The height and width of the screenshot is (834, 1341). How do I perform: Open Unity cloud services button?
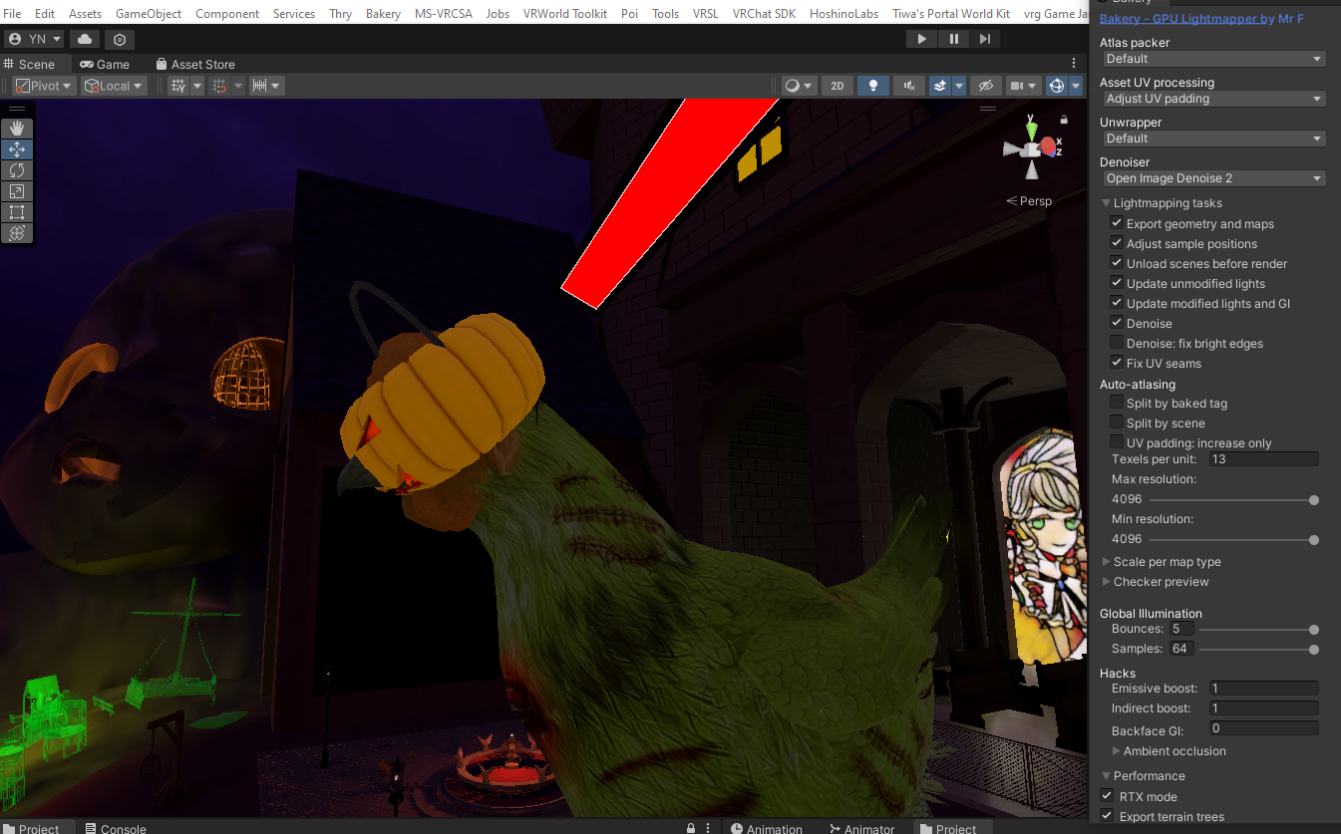(85, 39)
